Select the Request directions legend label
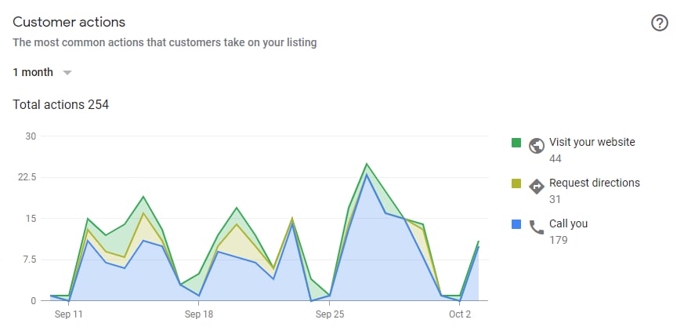 coord(594,183)
